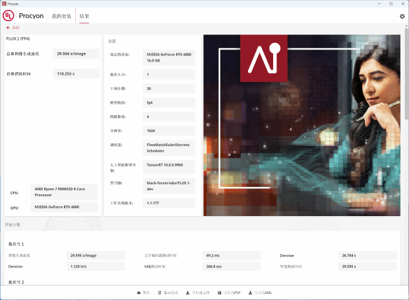Click the 批次号 1 heading
Image resolution: width=409 pixels, height=300 pixels.
[16, 244]
